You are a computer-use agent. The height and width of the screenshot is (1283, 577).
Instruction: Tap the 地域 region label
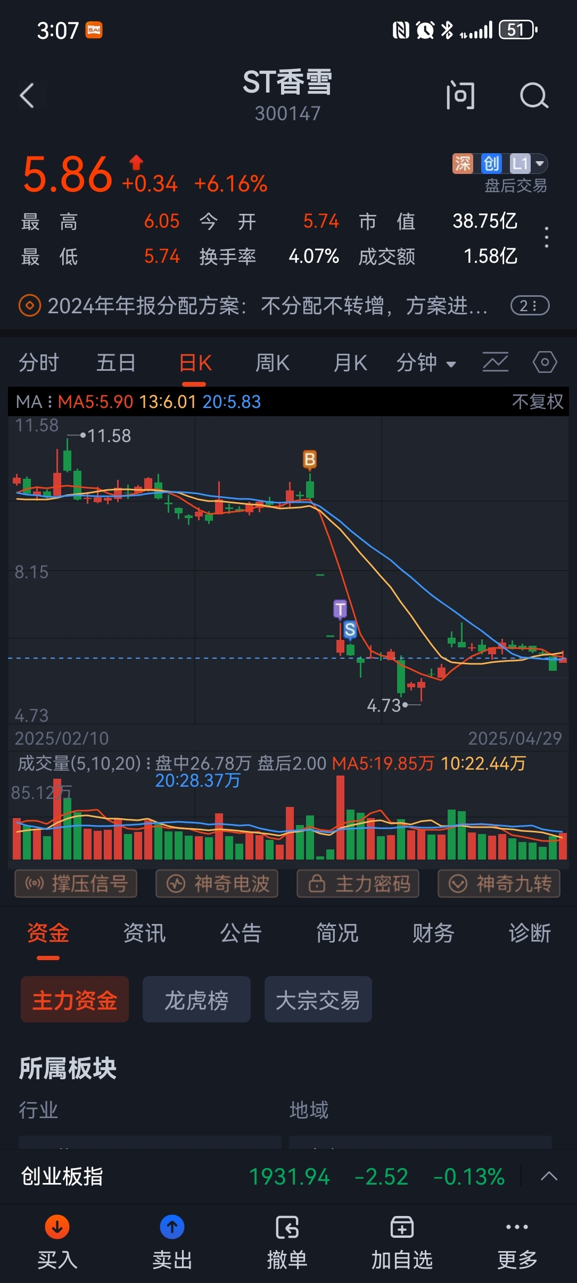click(309, 1110)
